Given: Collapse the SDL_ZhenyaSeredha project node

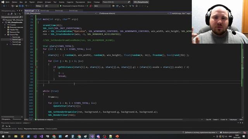Looking at the screenshot, I should [3, 22].
